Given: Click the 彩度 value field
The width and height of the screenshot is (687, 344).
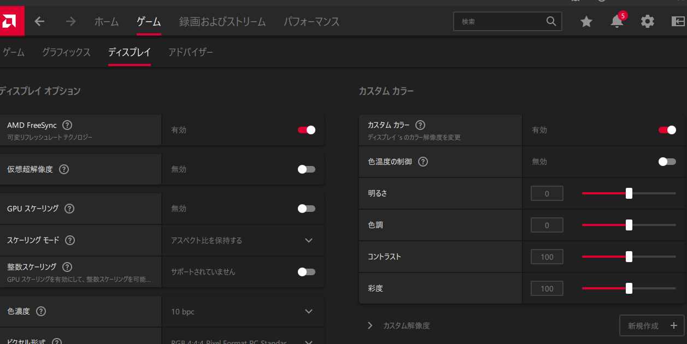Looking at the screenshot, I should pos(547,288).
